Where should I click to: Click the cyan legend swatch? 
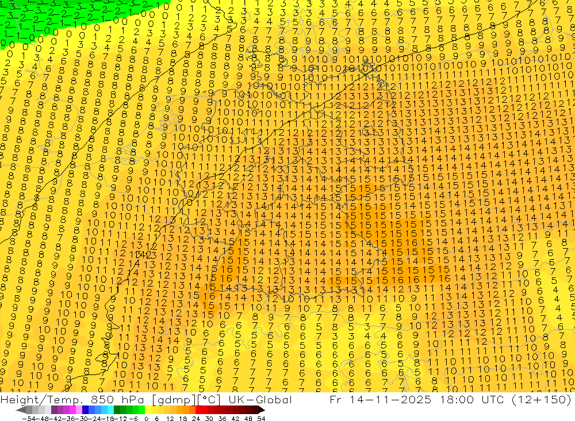pyautogui.click(x=110, y=410)
